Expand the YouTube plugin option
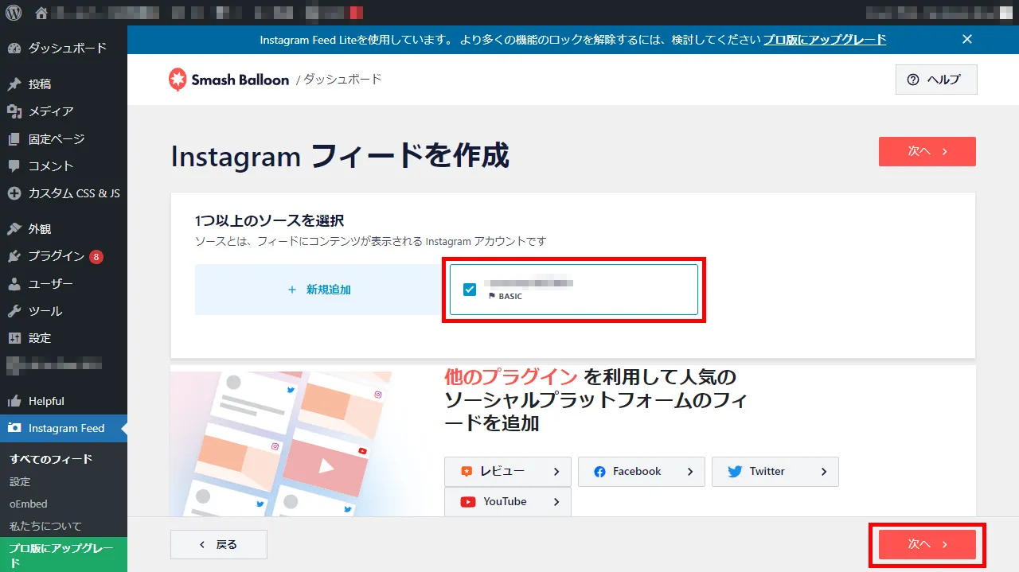 point(507,502)
